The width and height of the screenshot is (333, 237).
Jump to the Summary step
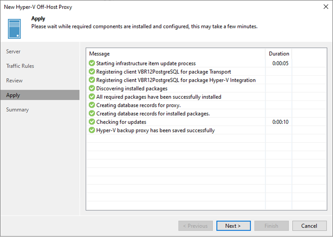(x=17, y=109)
